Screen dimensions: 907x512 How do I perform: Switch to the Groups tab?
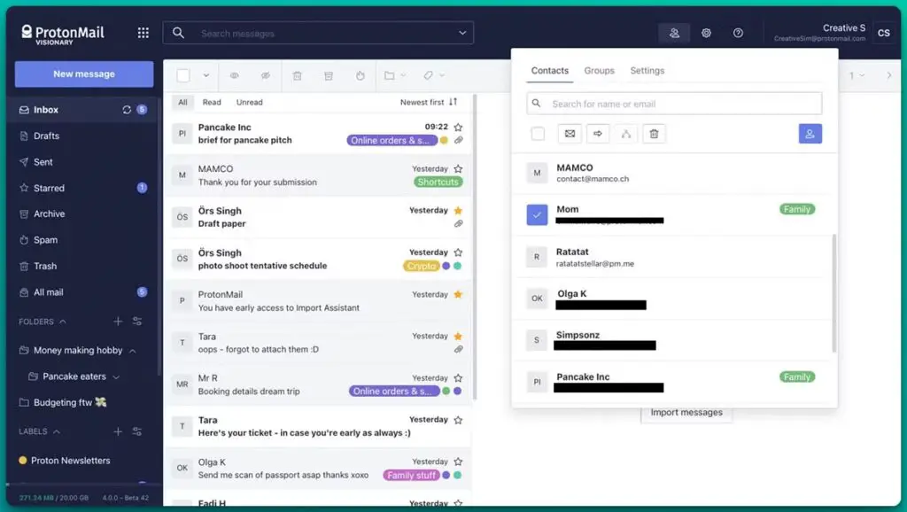pos(599,70)
